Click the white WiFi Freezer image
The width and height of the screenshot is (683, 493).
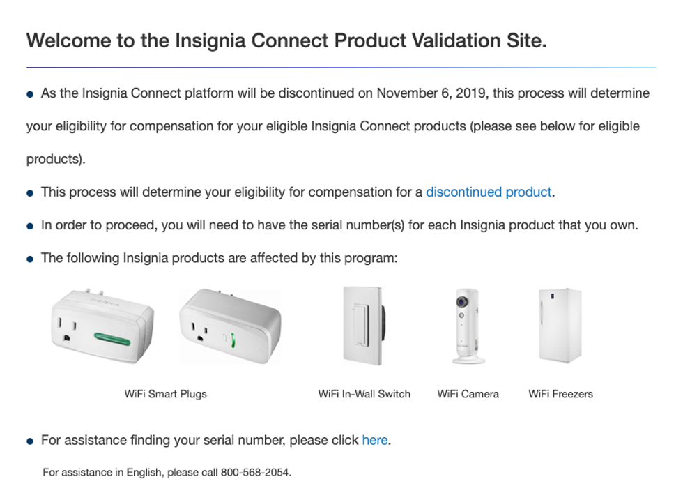point(560,325)
